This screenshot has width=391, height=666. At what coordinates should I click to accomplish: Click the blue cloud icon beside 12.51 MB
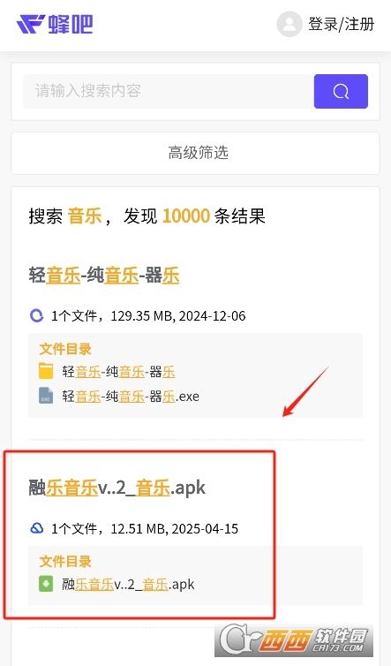point(37,528)
